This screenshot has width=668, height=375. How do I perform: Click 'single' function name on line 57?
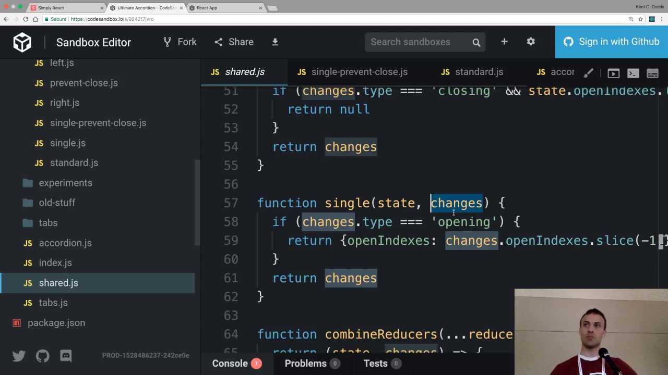point(347,203)
